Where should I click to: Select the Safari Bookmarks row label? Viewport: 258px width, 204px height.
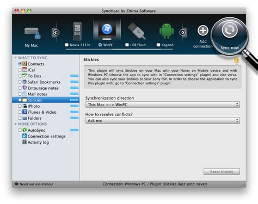click(44, 82)
